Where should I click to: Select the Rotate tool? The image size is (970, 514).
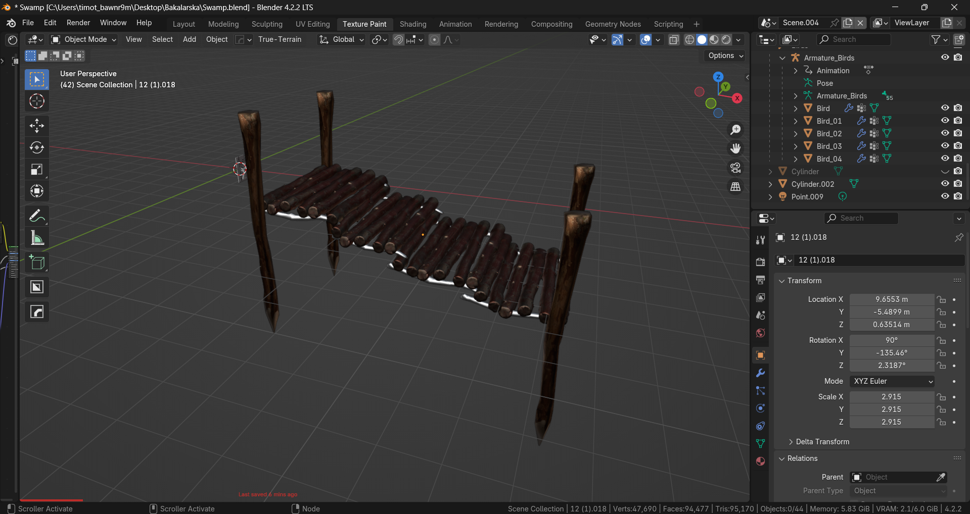click(x=37, y=147)
